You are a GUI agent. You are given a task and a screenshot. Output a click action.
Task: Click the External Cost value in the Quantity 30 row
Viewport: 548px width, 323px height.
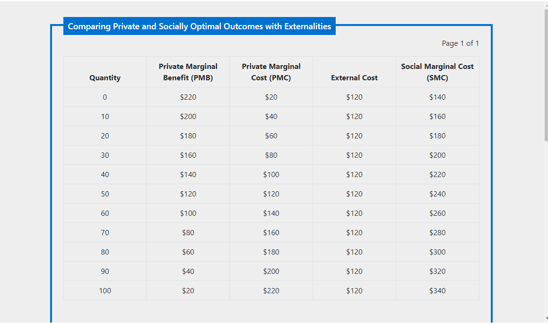pos(354,155)
